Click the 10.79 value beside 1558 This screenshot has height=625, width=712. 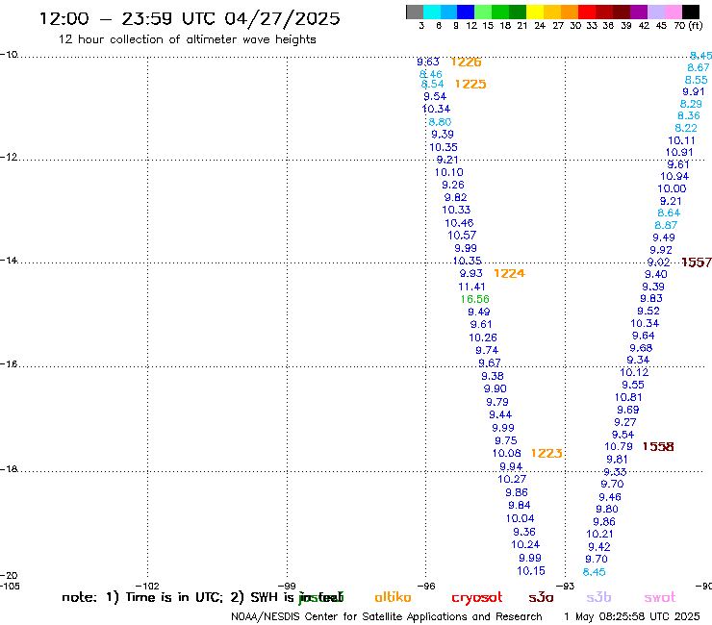pyautogui.click(x=619, y=446)
